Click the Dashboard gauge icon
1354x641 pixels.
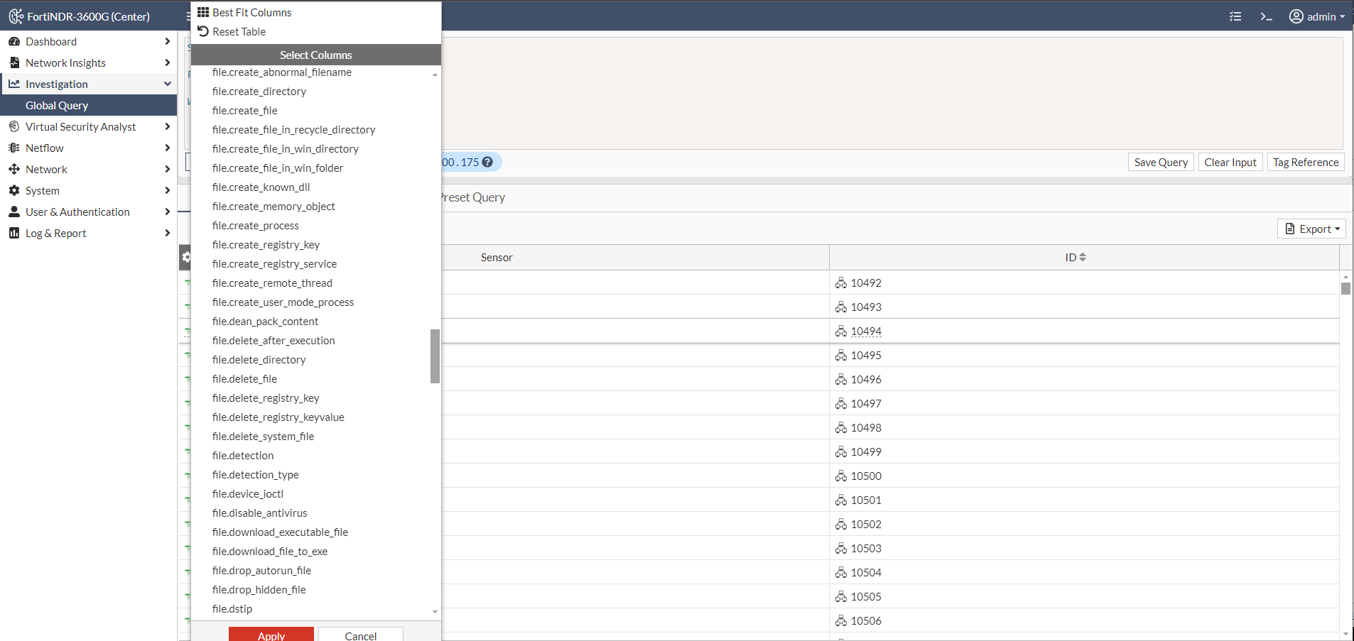(14, 41)
